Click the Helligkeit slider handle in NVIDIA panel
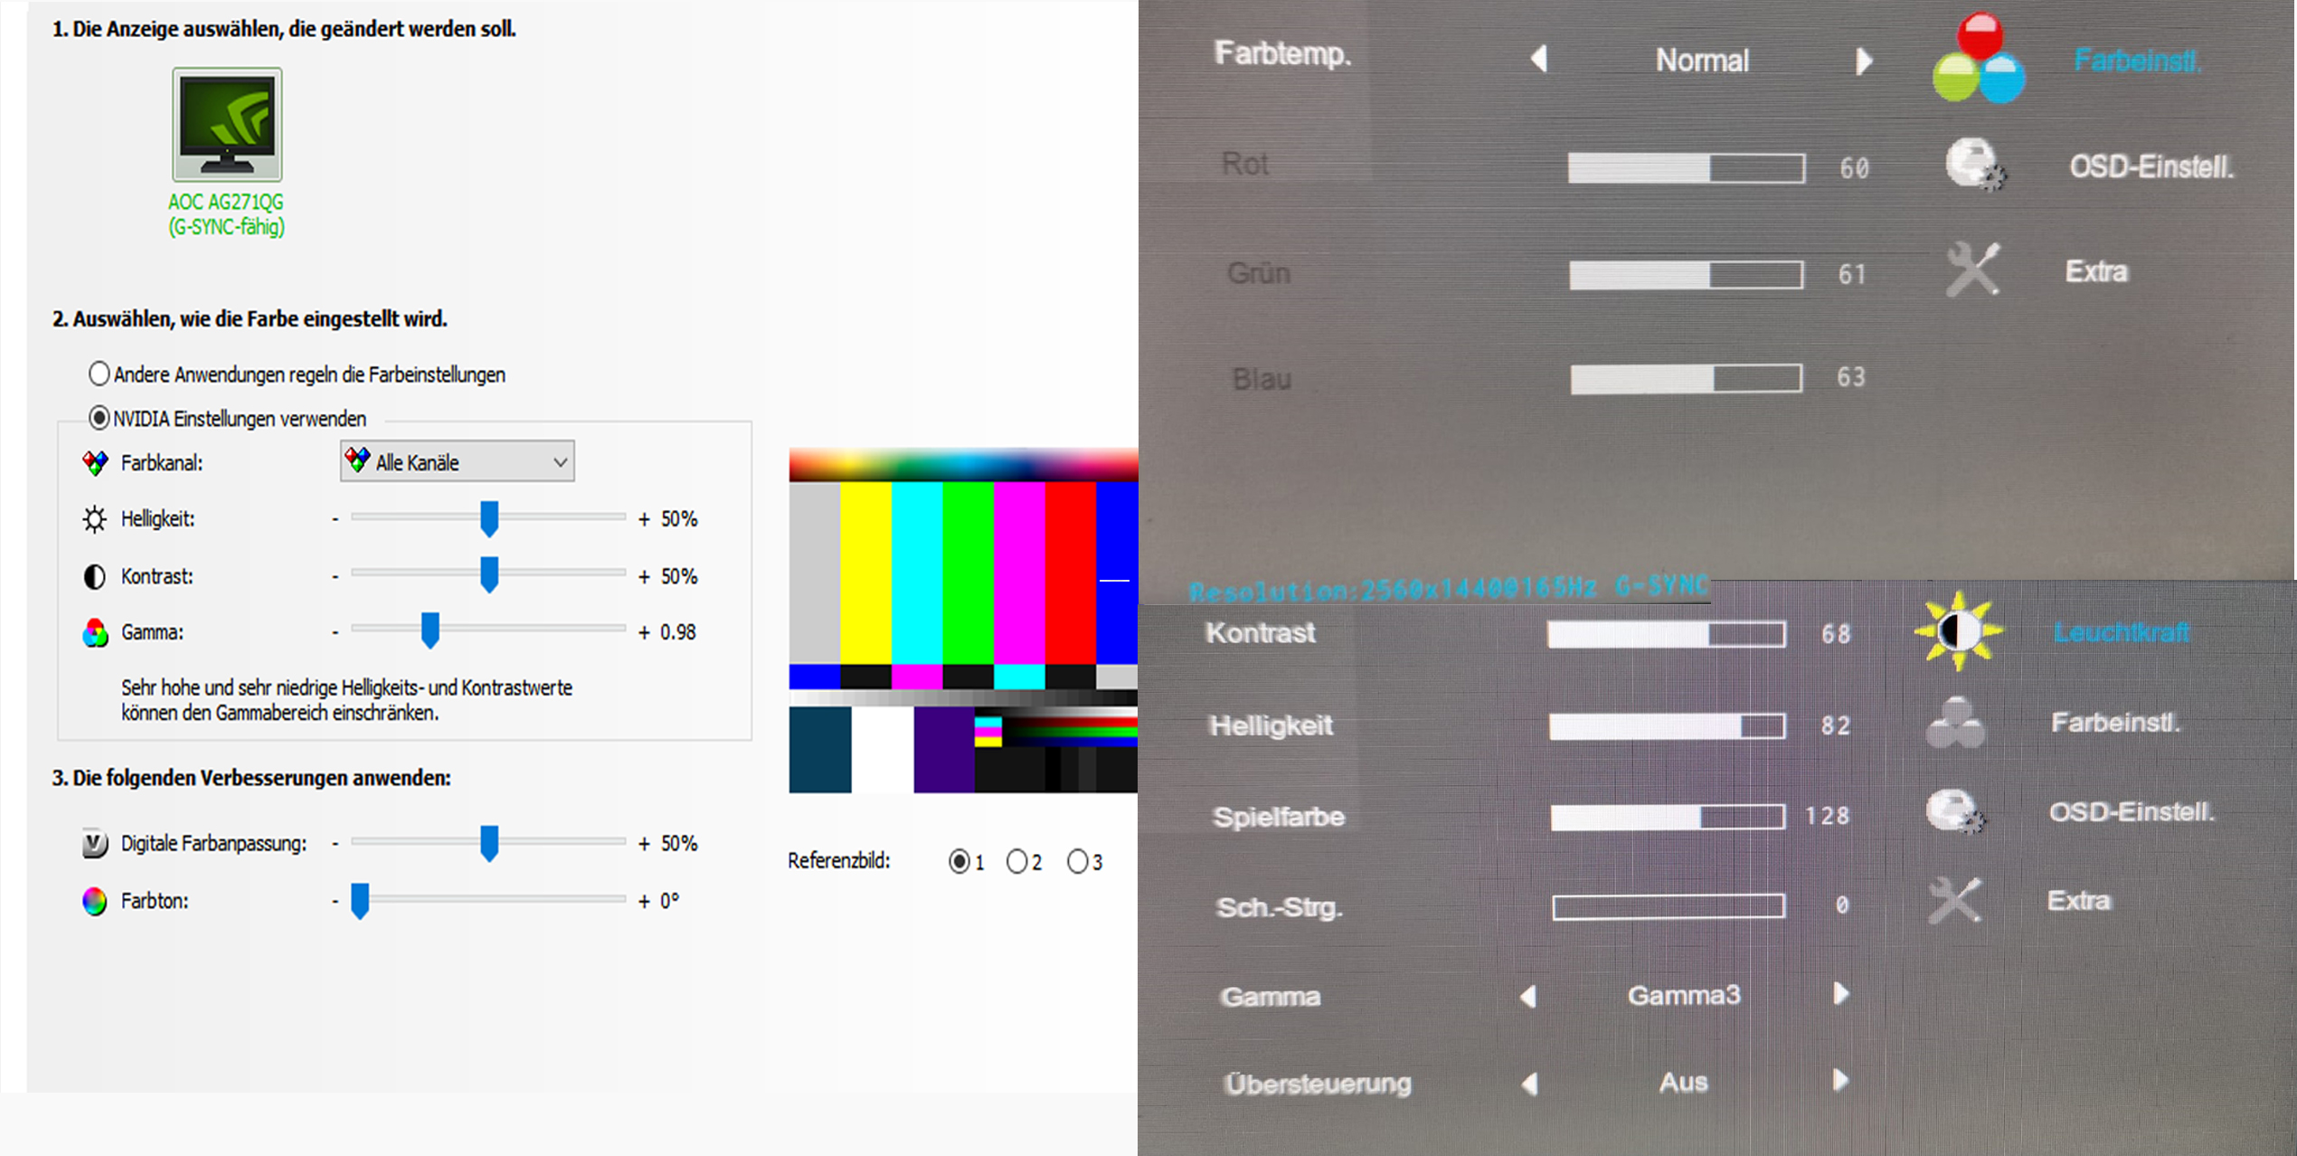Screen dimensions: 2297x1156 [489, 518]
